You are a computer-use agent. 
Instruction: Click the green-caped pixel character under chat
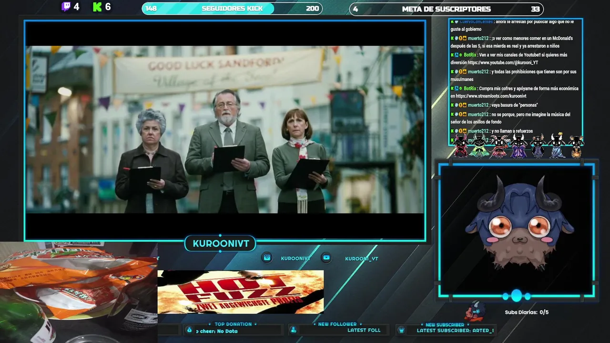[x=479, y=146]
